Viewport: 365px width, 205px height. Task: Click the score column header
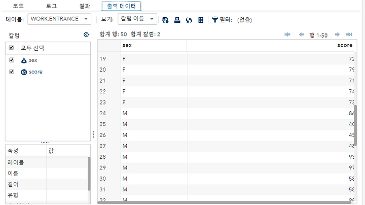click(271, 46)
